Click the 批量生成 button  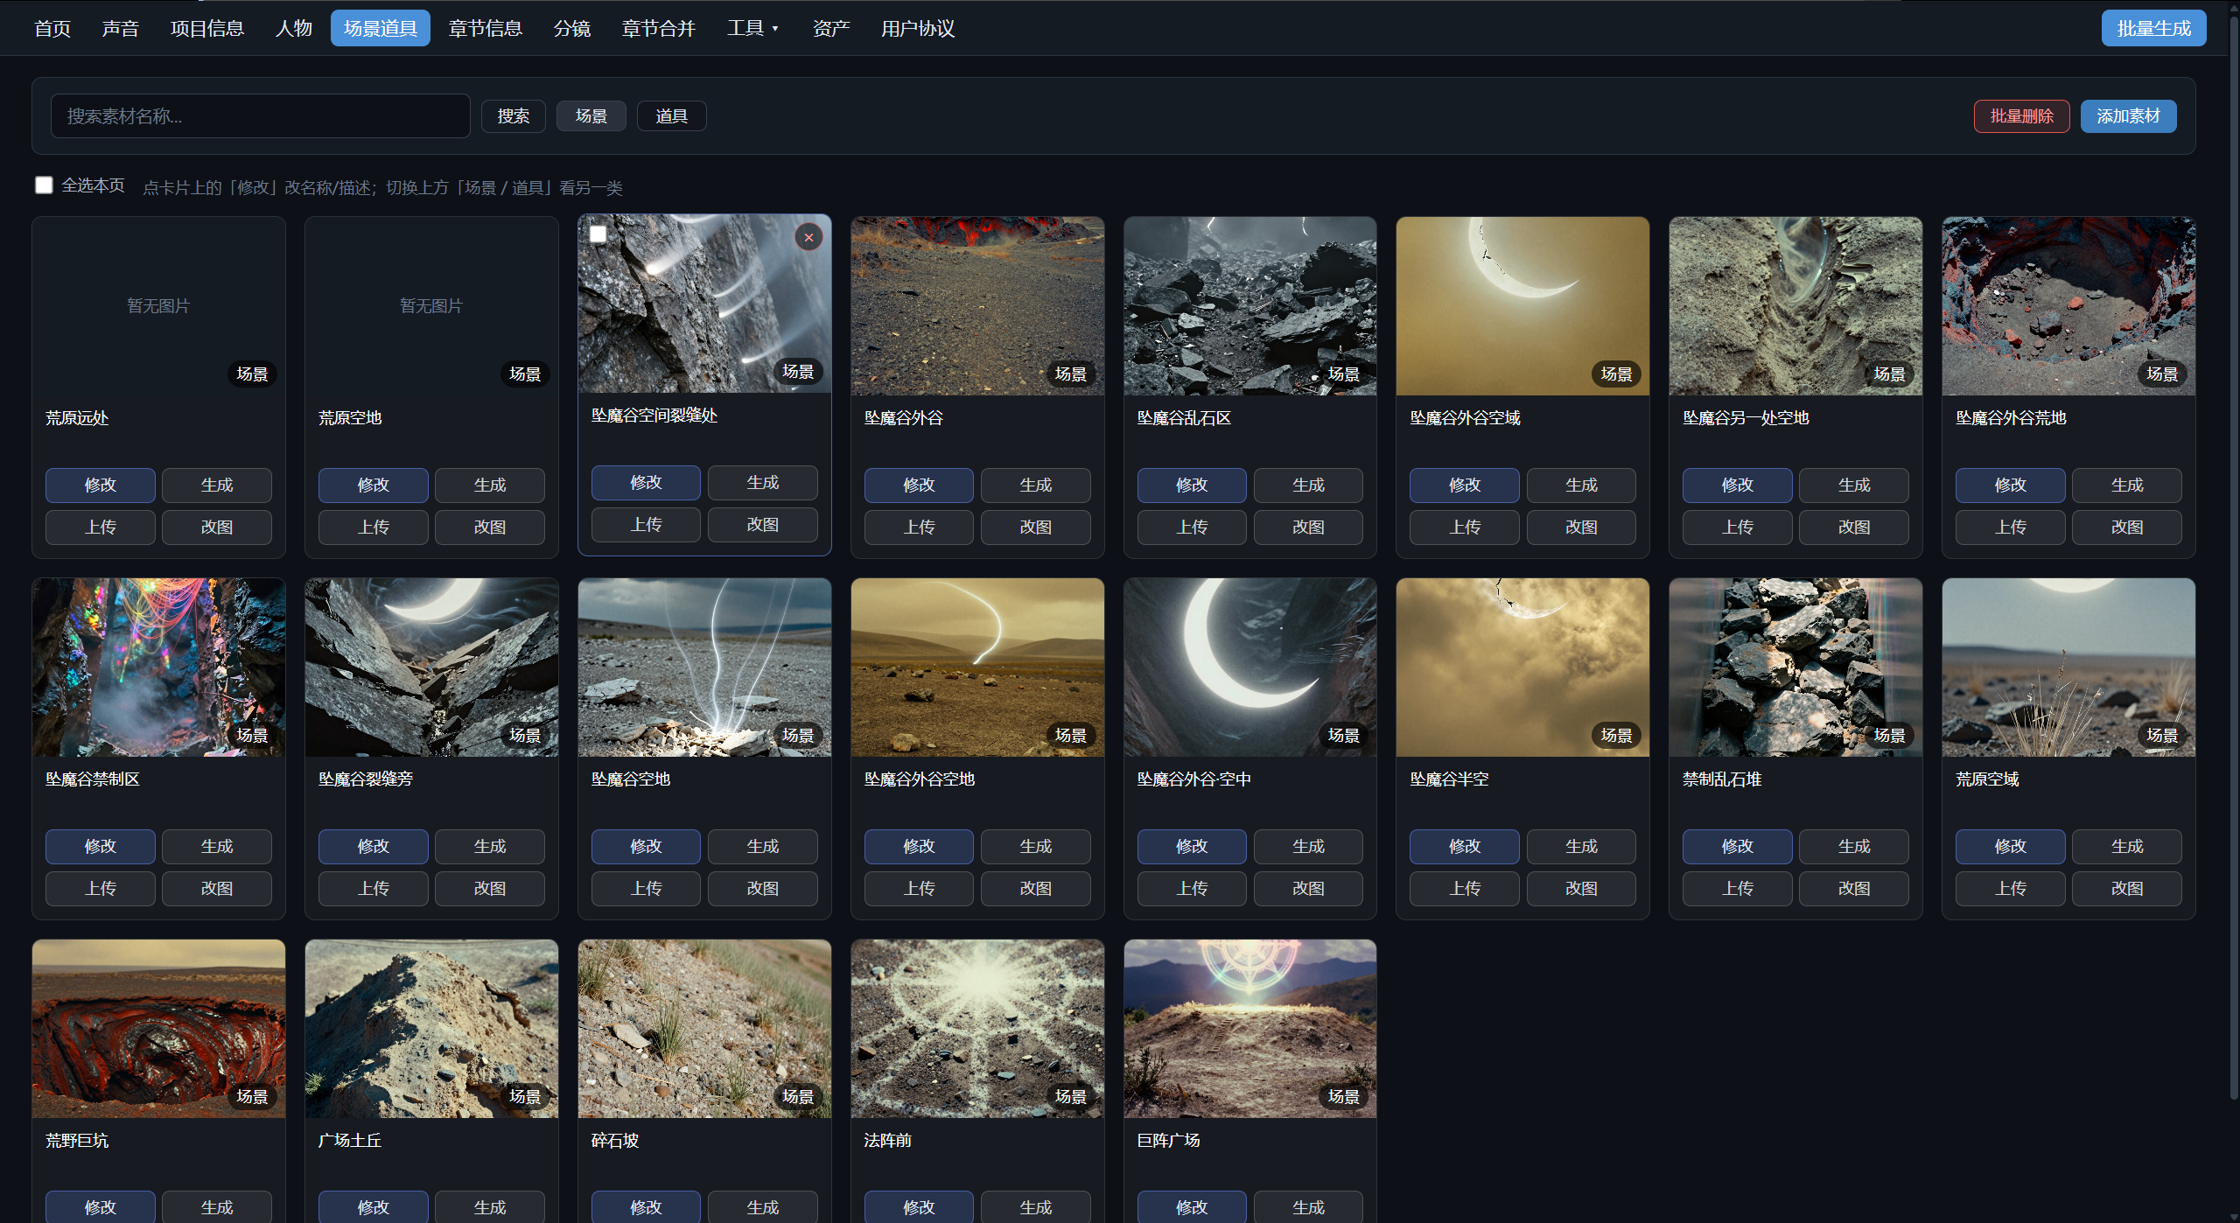[2153, 28]
